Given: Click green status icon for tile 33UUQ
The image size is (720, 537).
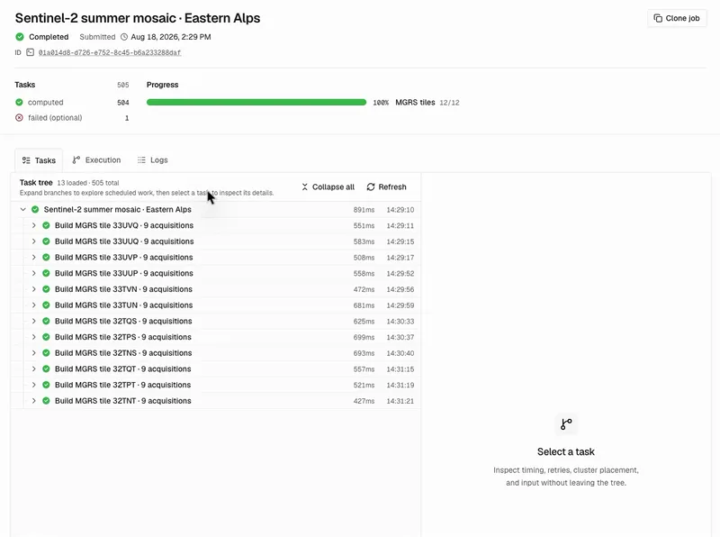Looking at the screenshot, I should (46, 241).
